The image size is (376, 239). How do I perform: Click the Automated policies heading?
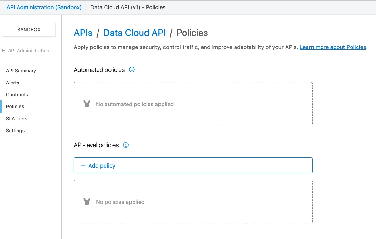99,70
